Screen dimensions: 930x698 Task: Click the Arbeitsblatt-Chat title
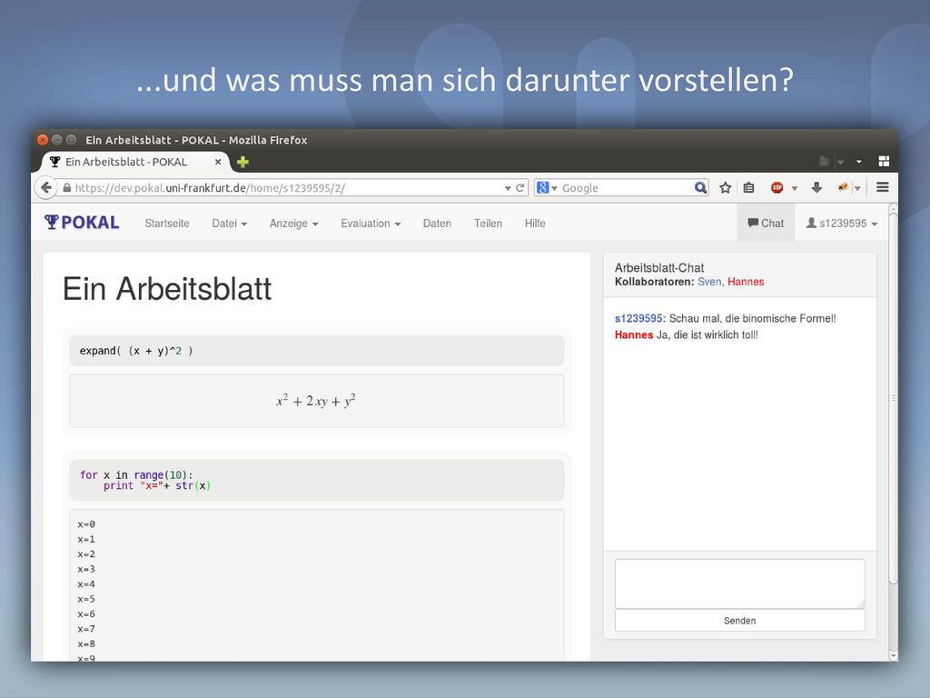tap(659, 268)
